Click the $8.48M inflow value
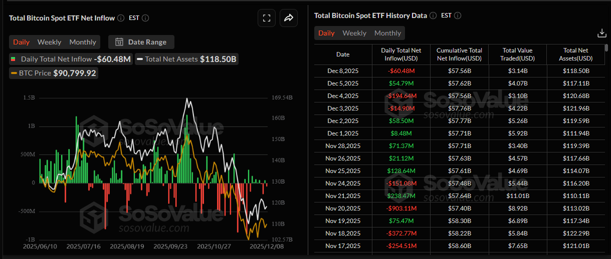 click(x=401, y=133)
